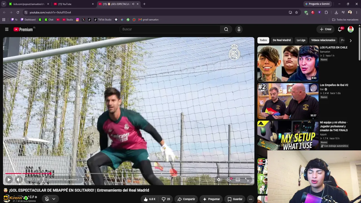Open the player settings gear

(x=229, y=179)
